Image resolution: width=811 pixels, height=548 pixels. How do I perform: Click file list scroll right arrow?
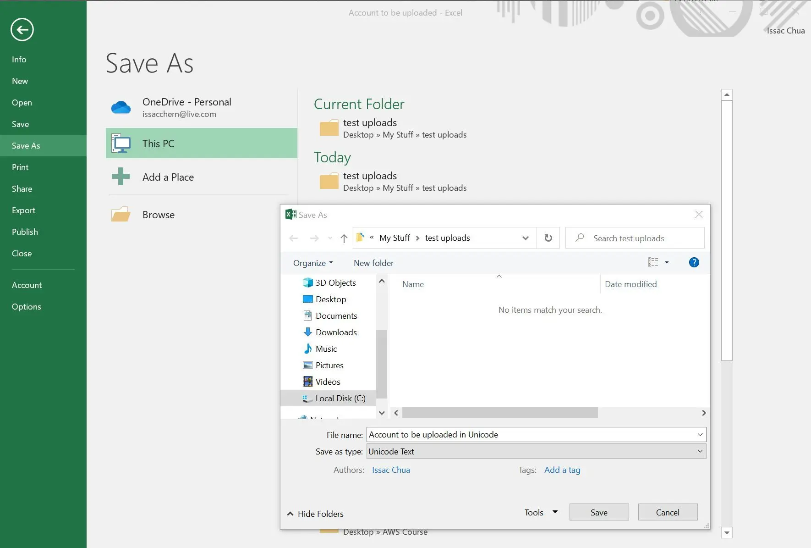(704, 413)
